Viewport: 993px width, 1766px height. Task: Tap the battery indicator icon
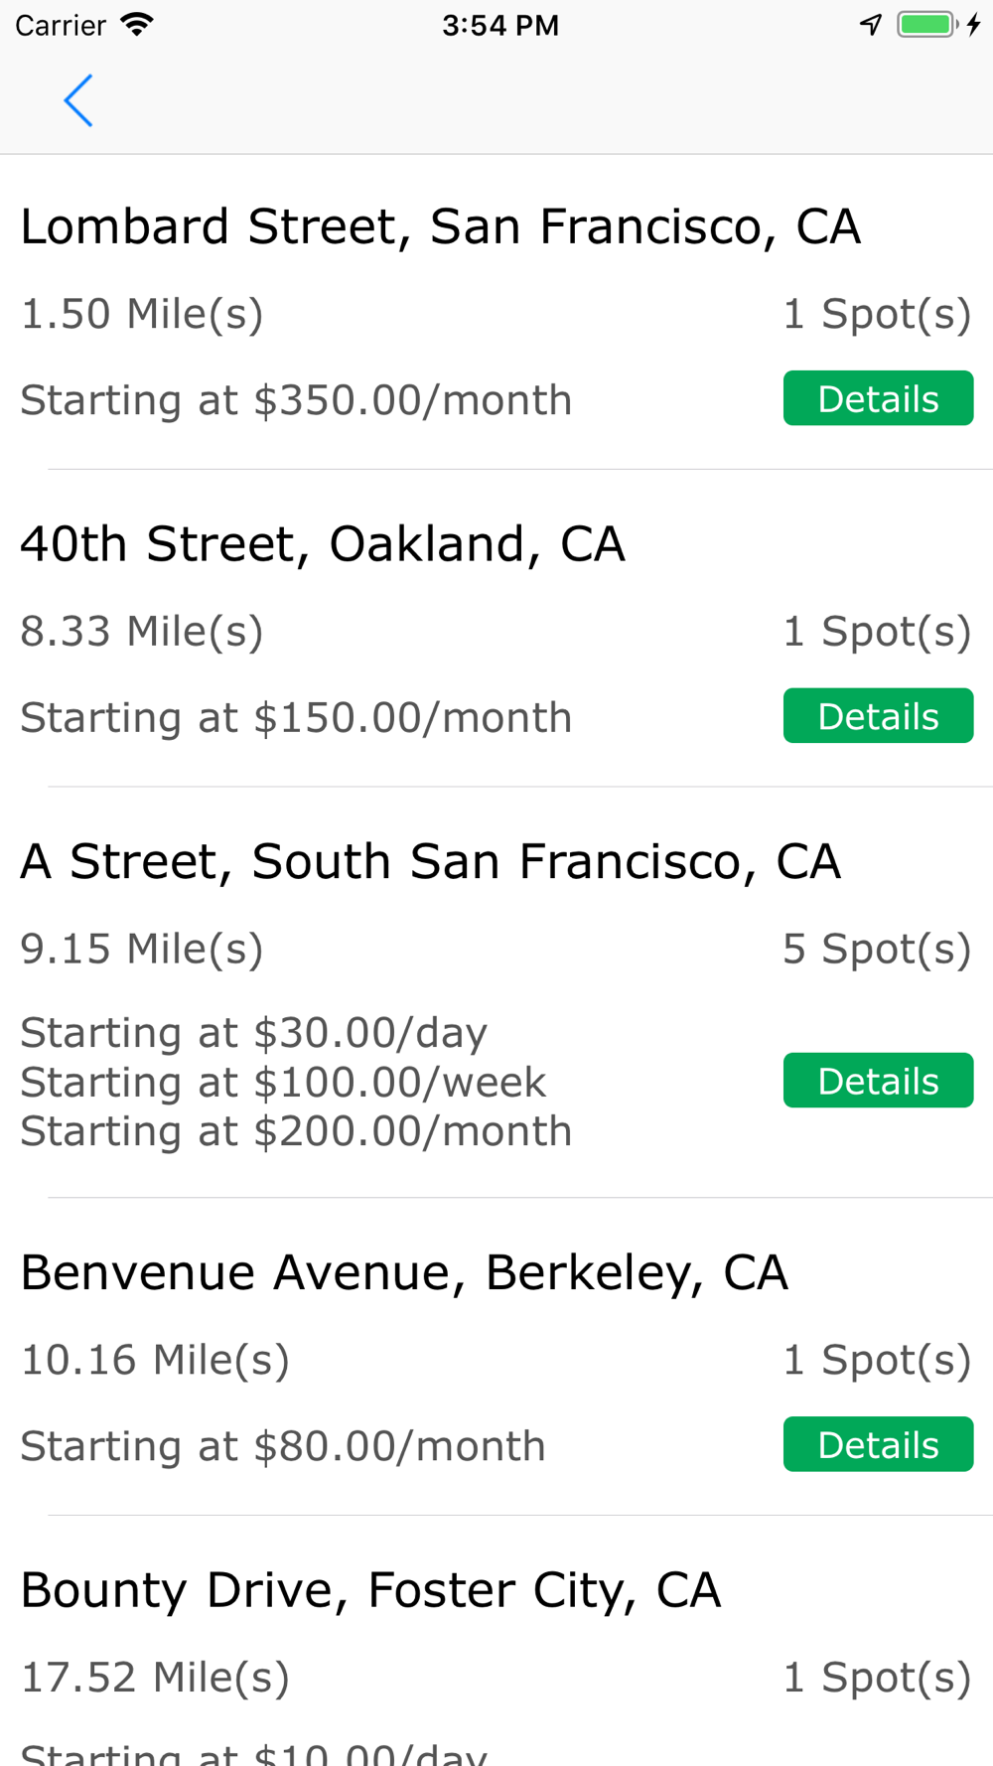926,25
